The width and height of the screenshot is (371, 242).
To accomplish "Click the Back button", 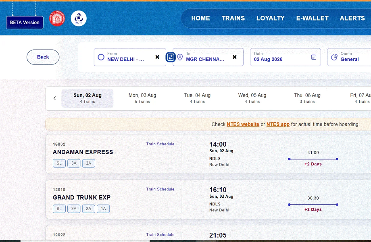I will [43, 57].
